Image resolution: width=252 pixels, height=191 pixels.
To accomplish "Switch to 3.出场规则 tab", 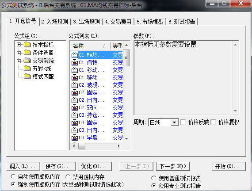I will tap(87, 22).
